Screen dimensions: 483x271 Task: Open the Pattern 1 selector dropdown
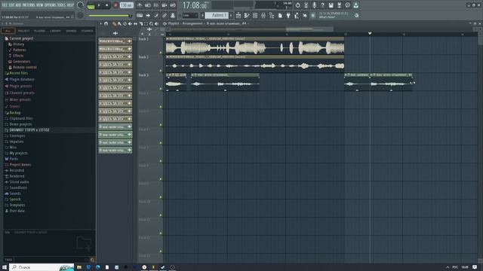click(x=217, y=15)
